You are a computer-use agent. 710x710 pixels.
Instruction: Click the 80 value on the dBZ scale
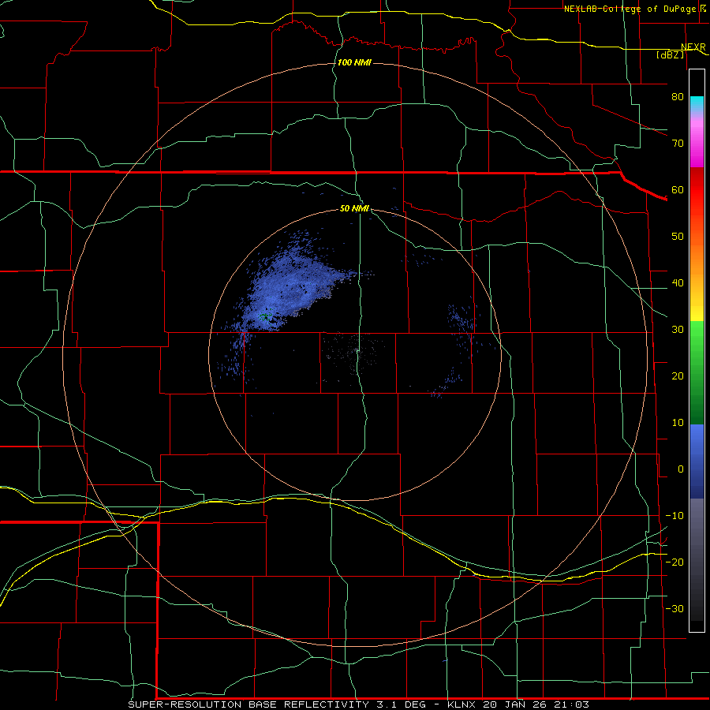pyautogui.click(x=678, y=96)
